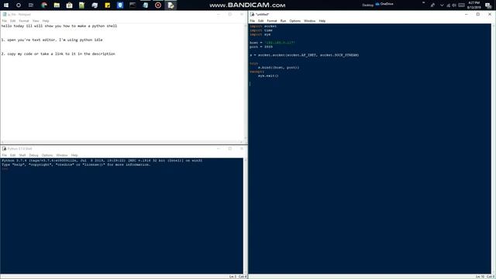Screen dimensions: 496x279
Task: Open the network icon in the system tray
Action: pyautogui.click(x=448, y=5)
